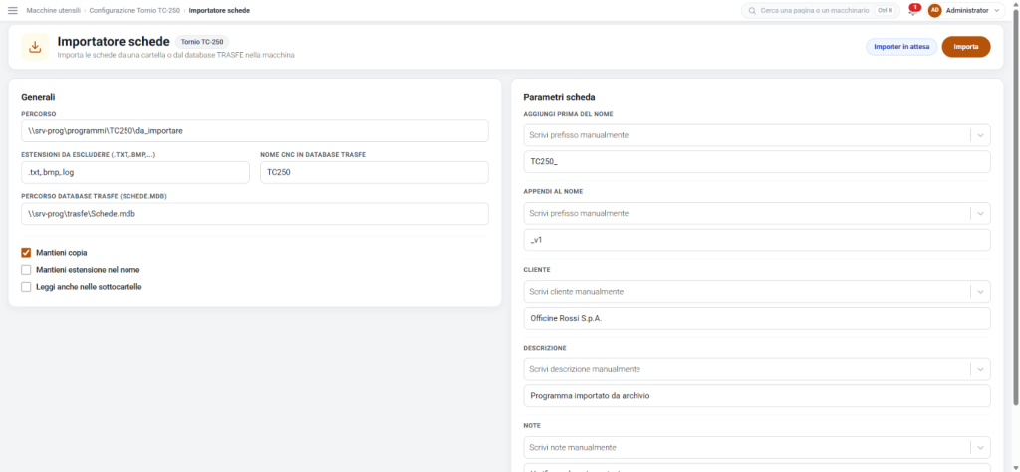Screen dimensions: 1020x472
Task: Open the Note dropdown
Action: [981, 447]
